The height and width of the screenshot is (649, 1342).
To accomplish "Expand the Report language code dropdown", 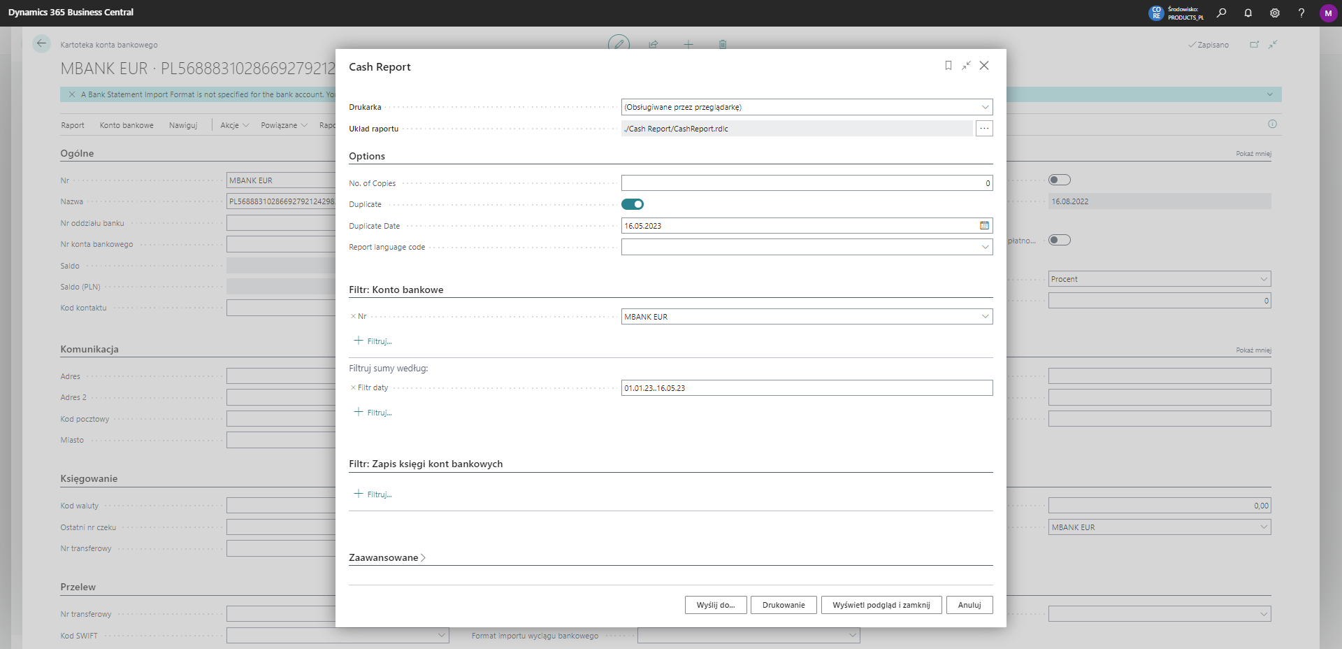I will coord(985,247).
